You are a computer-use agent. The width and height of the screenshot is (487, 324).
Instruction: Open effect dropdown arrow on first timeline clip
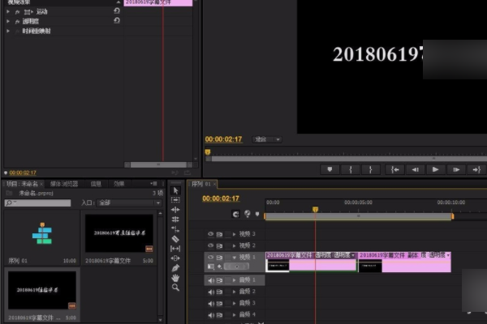point(353,255)
